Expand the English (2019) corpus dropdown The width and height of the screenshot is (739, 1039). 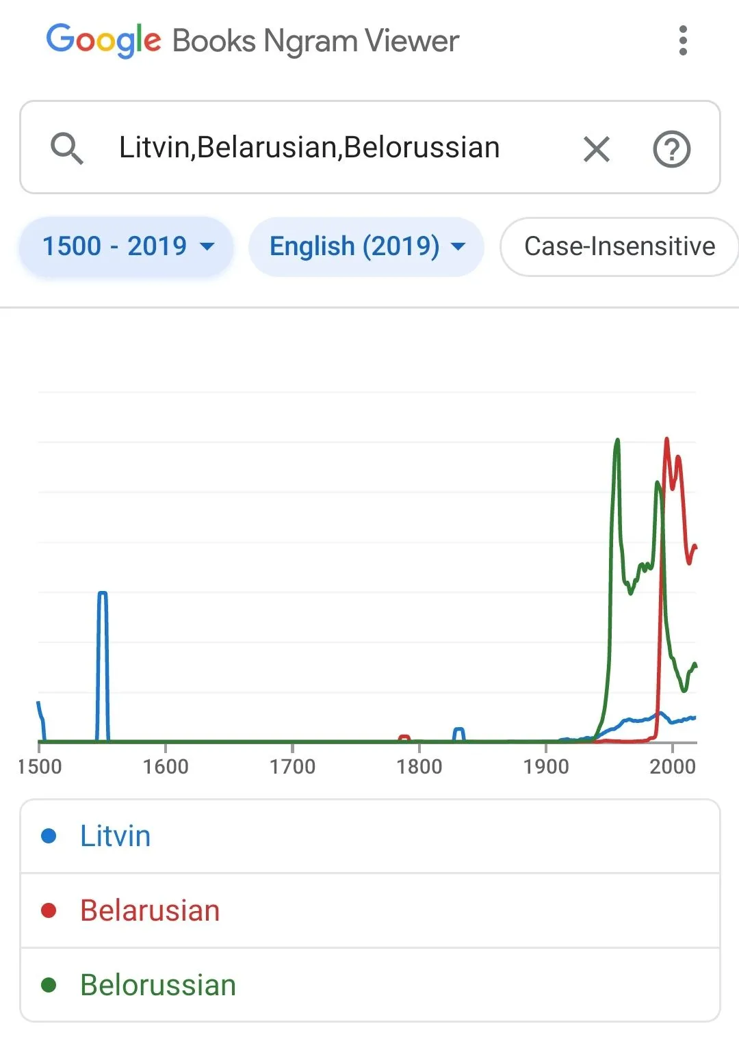(366, 246)
